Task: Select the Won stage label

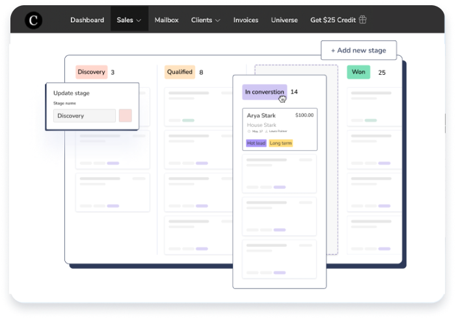Action: 358,72
